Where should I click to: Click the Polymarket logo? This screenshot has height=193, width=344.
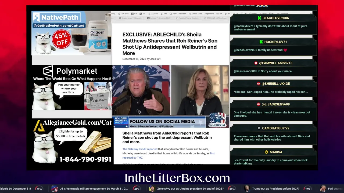tap(70, 71)
